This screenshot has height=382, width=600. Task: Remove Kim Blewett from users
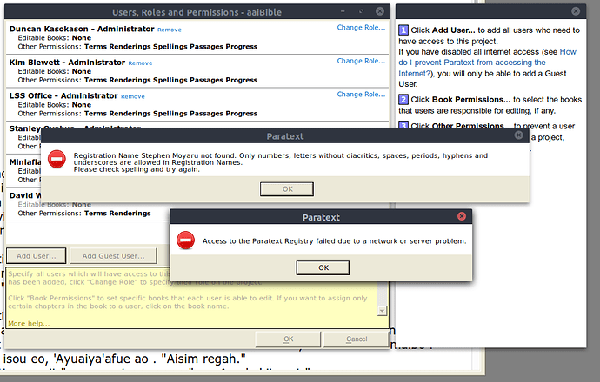coord(140,63)
